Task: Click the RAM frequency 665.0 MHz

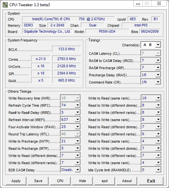Action: (x=66, y=80)
